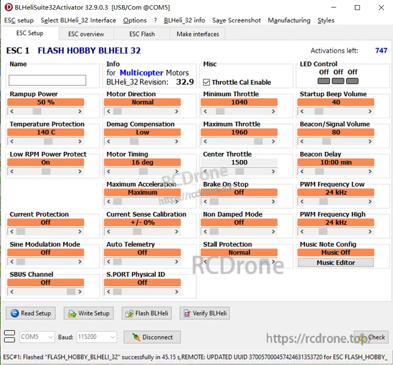
Task: Click the Disconnect button
Action: point(152,337)
